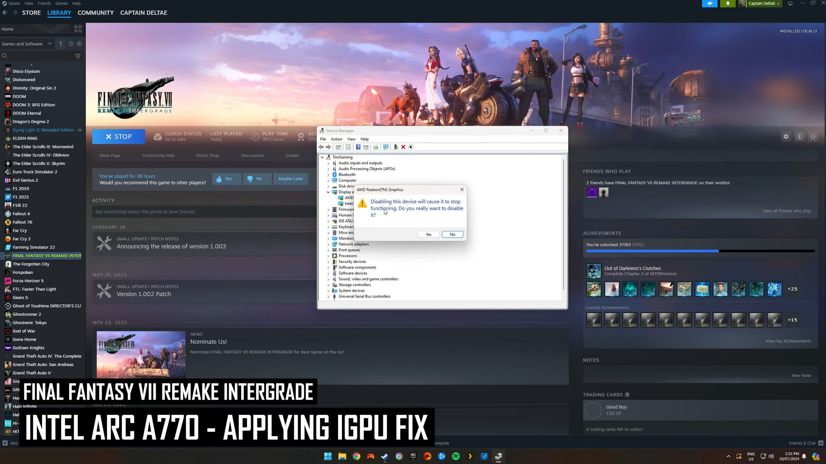This screenshot has height=464, width=826.
Task: Click the Scan for hardware changes monitor icon
Action: (x=386, y=147)
